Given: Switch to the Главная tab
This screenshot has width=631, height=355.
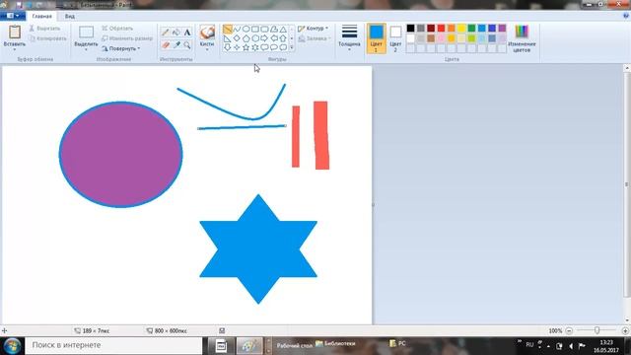Looking at the screenshot, I should click(41, 16).
